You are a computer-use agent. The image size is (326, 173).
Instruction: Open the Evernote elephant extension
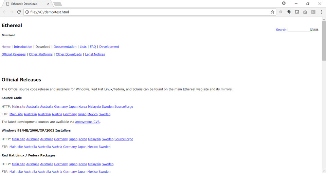click(289, 12)
